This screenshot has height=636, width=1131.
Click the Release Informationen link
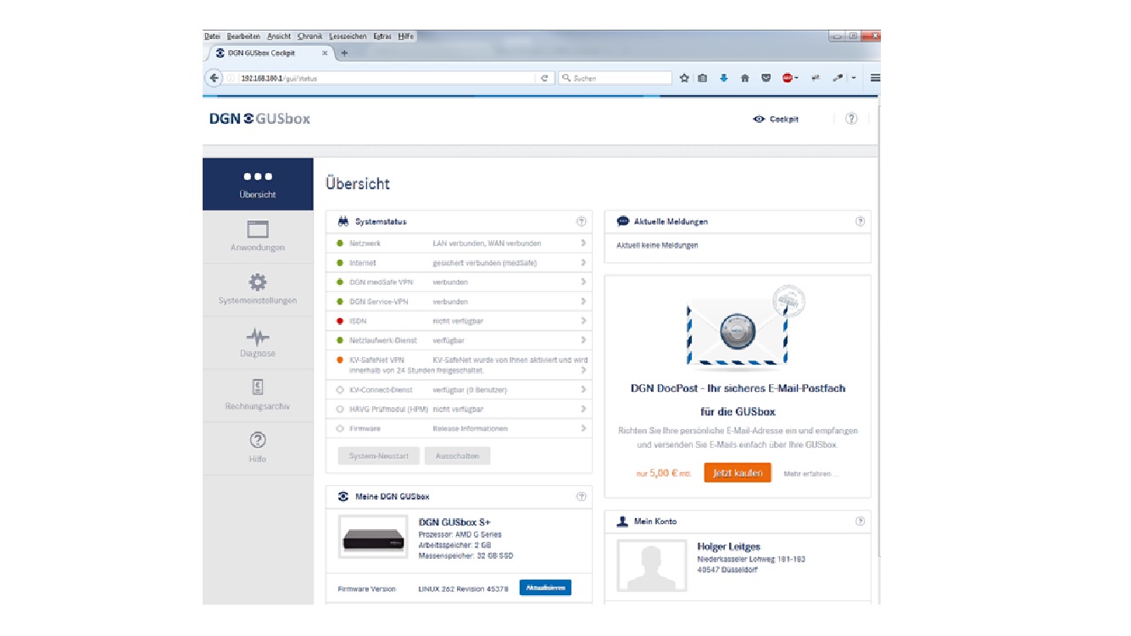pyautogui.click(x=471, y=428)
